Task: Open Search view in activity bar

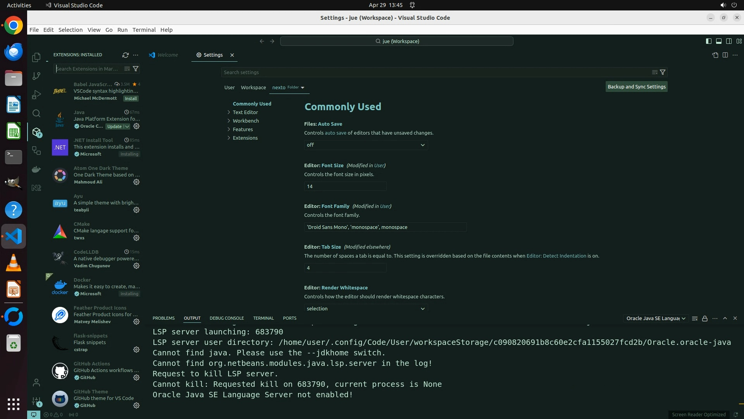Action: coord(36,113)
